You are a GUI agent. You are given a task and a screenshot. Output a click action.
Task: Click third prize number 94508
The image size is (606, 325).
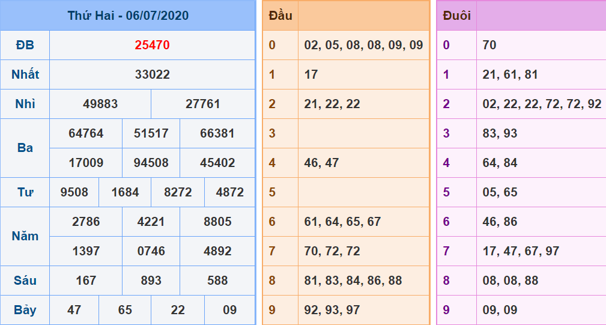coord(151,163)
